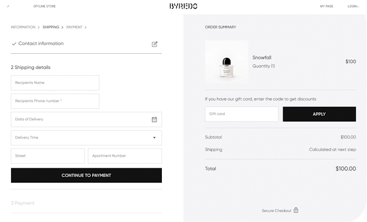Open the Offline Store link

45,6
